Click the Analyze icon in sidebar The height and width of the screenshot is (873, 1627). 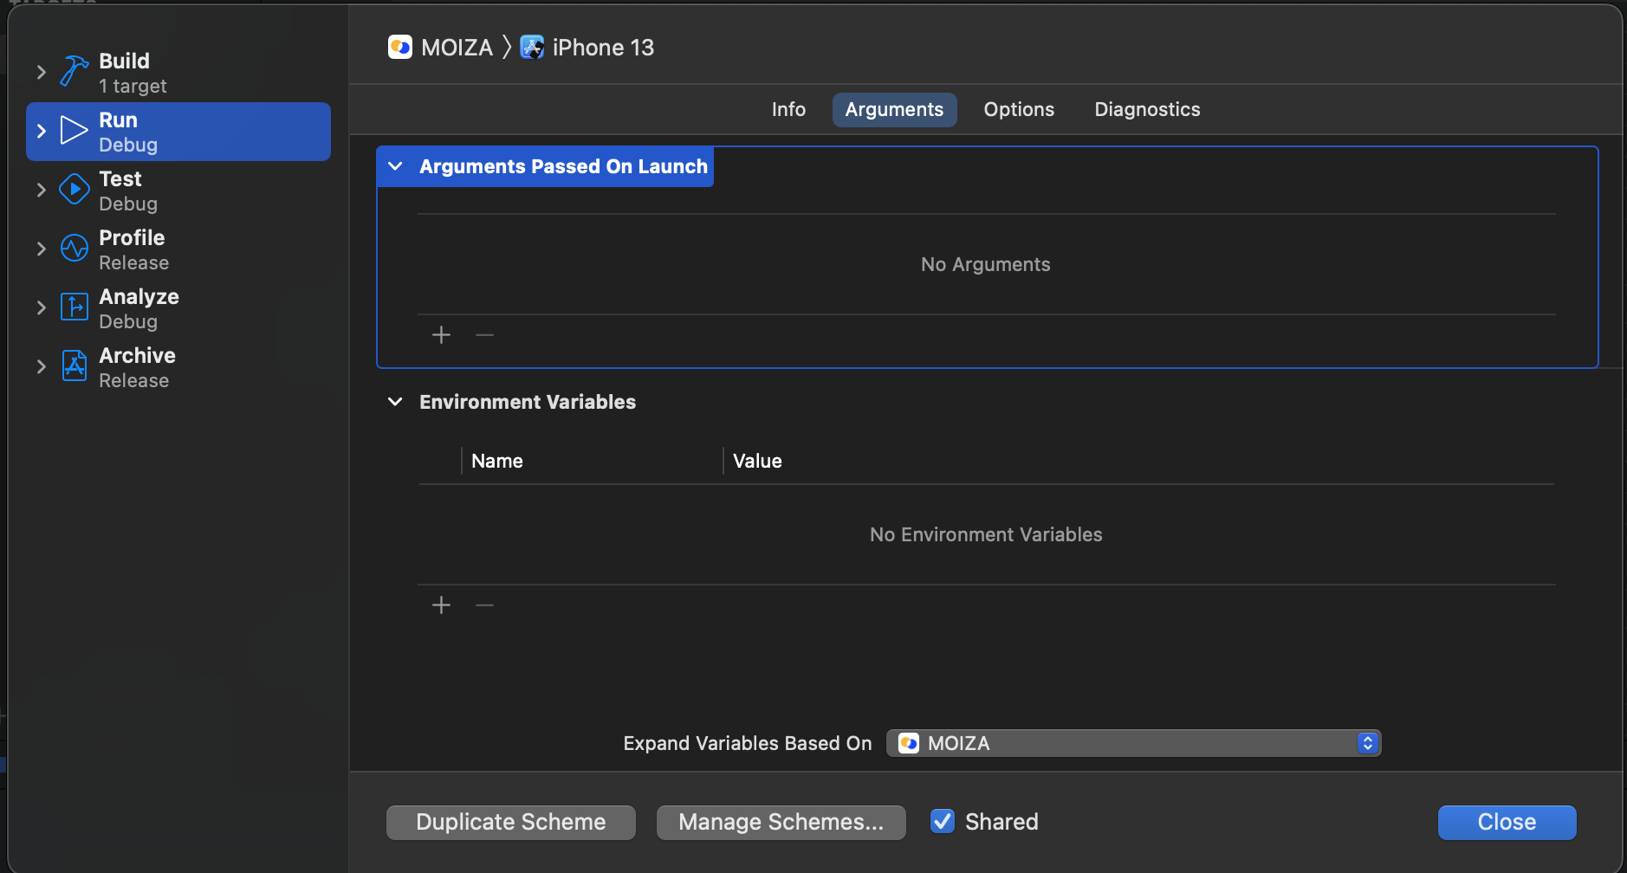coord(75,307)
